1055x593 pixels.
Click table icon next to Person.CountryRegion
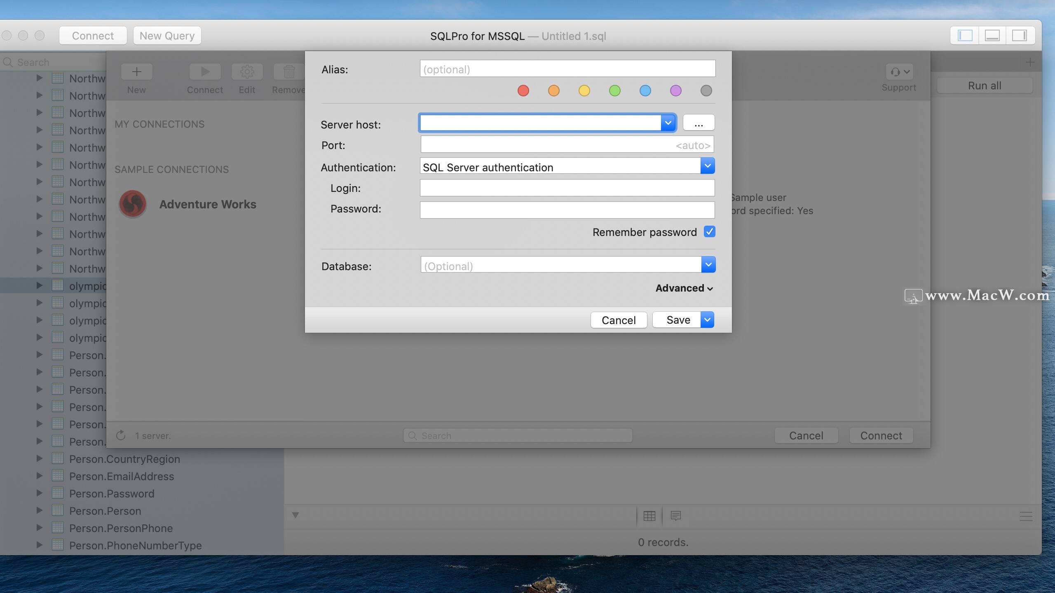click(58, 459)
